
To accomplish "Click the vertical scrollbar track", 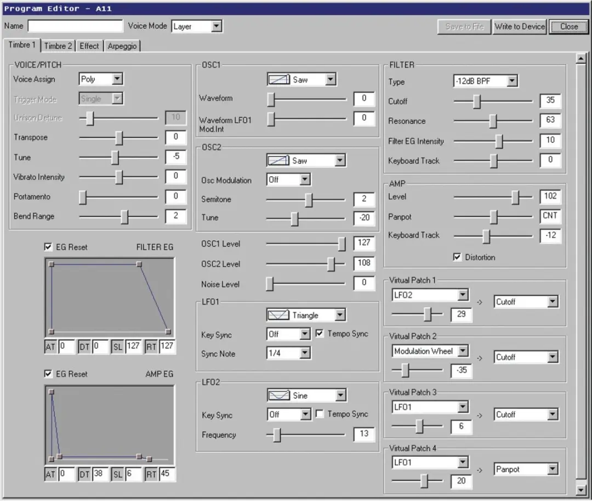I will (x=581, y=272).
